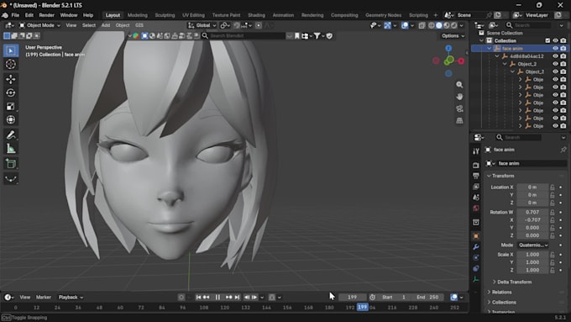
Task: Toggle Scale X lock icon
Action: pos(553,255)
